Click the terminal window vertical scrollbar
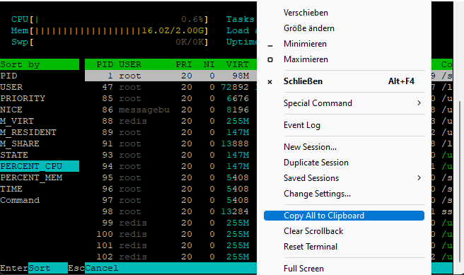The image size is (464, 275). pos(459,181)
